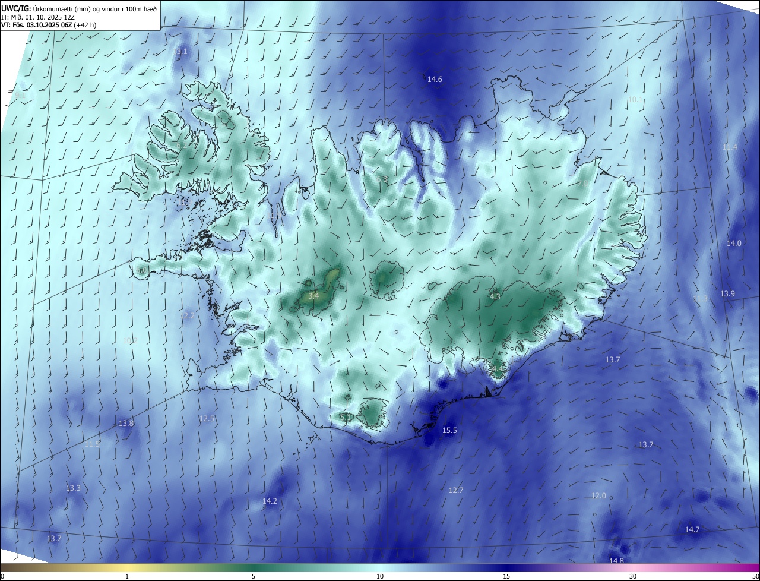
Task: Click the 4.3 value over Vatnajökull
Action: pyautogui.click(x=495, y=296)
